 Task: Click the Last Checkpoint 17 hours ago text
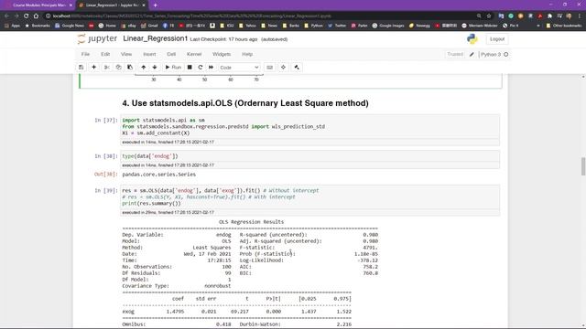point(223,39)
